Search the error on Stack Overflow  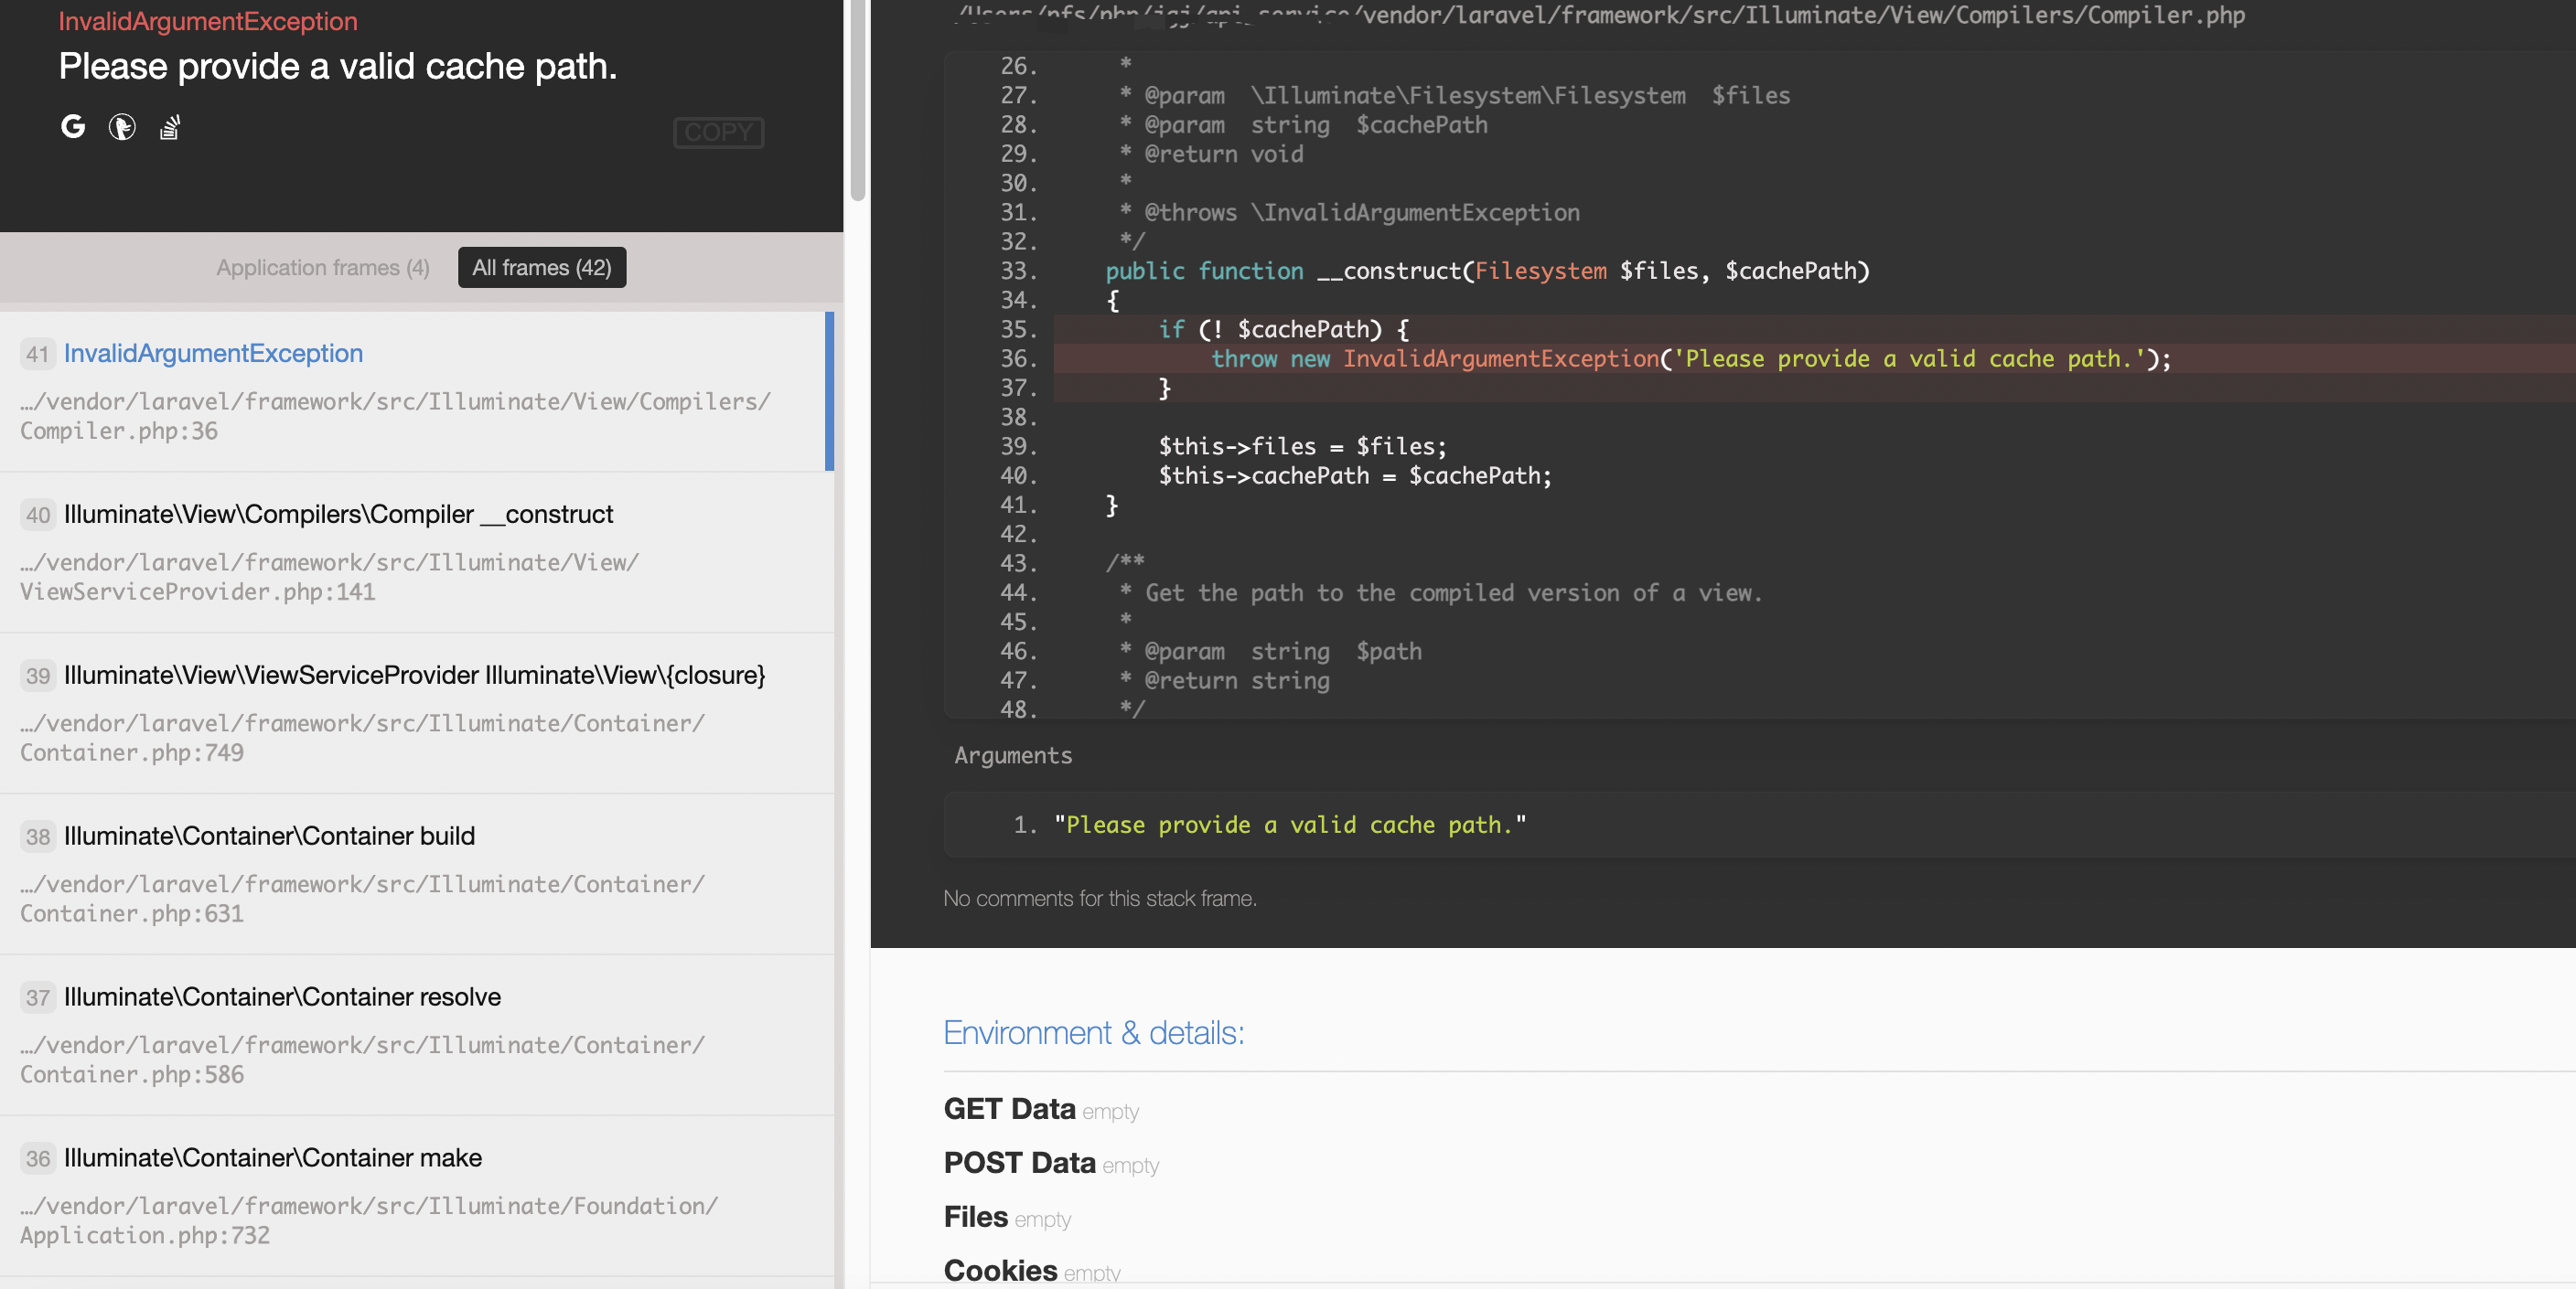[170, 127]
